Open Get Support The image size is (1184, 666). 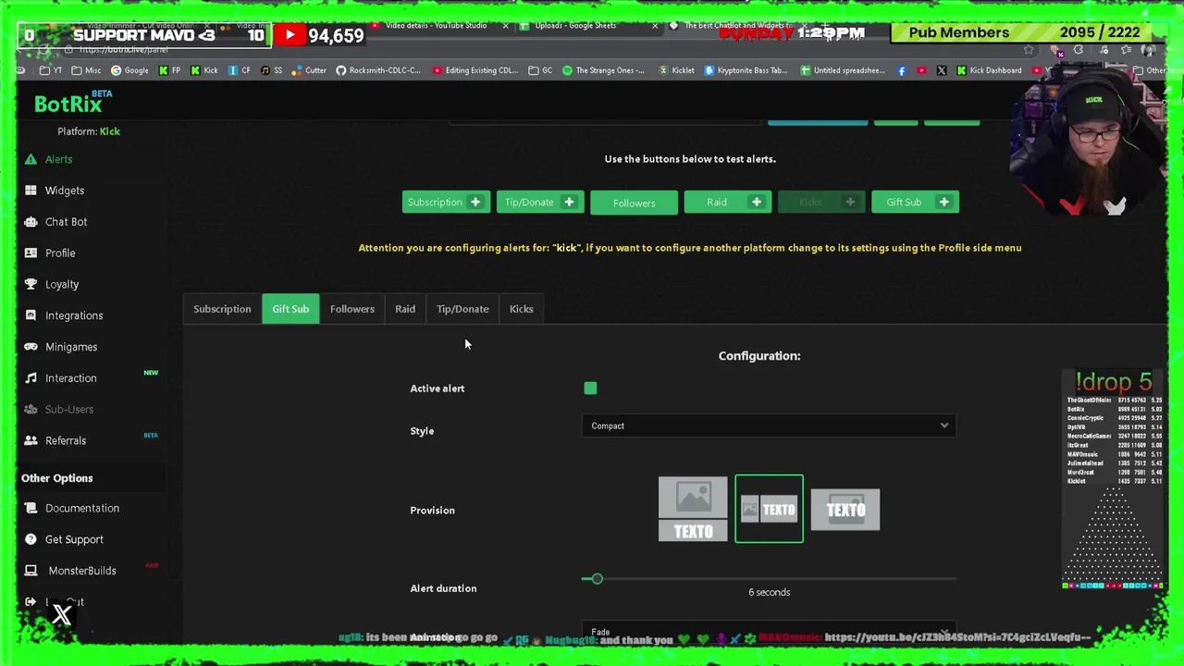(x=74, y=539)
